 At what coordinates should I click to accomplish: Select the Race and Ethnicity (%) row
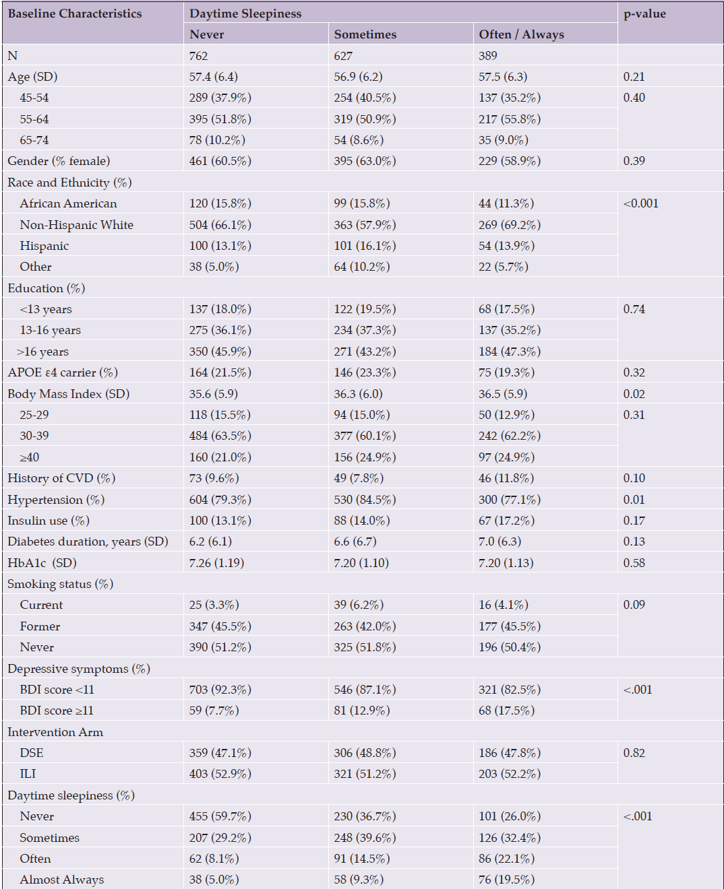click(x=363, y=183)
